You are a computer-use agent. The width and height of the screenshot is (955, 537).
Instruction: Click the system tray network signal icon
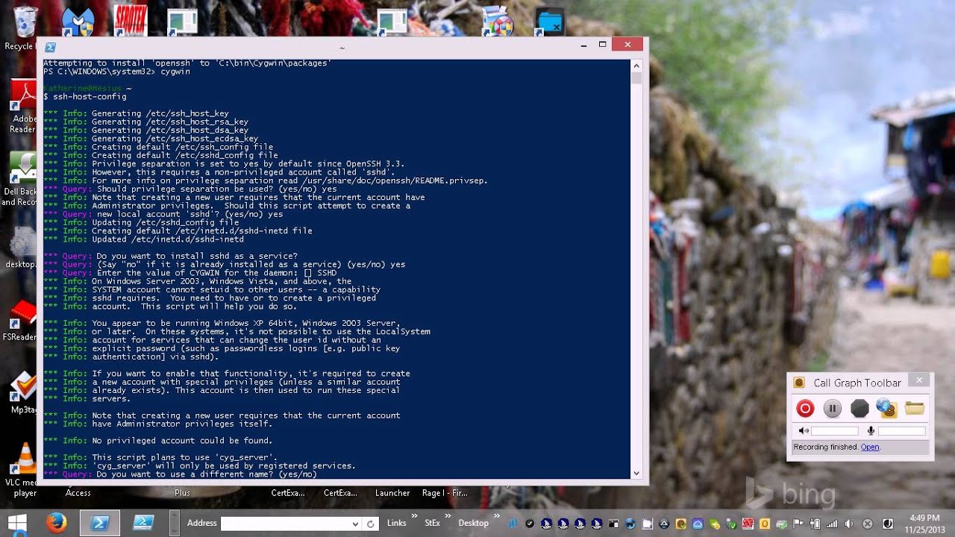(x=833, y=524)
